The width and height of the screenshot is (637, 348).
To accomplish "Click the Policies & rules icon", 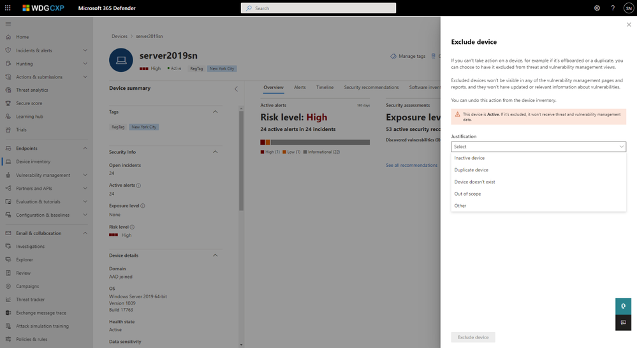I will [x=8, y=339].
